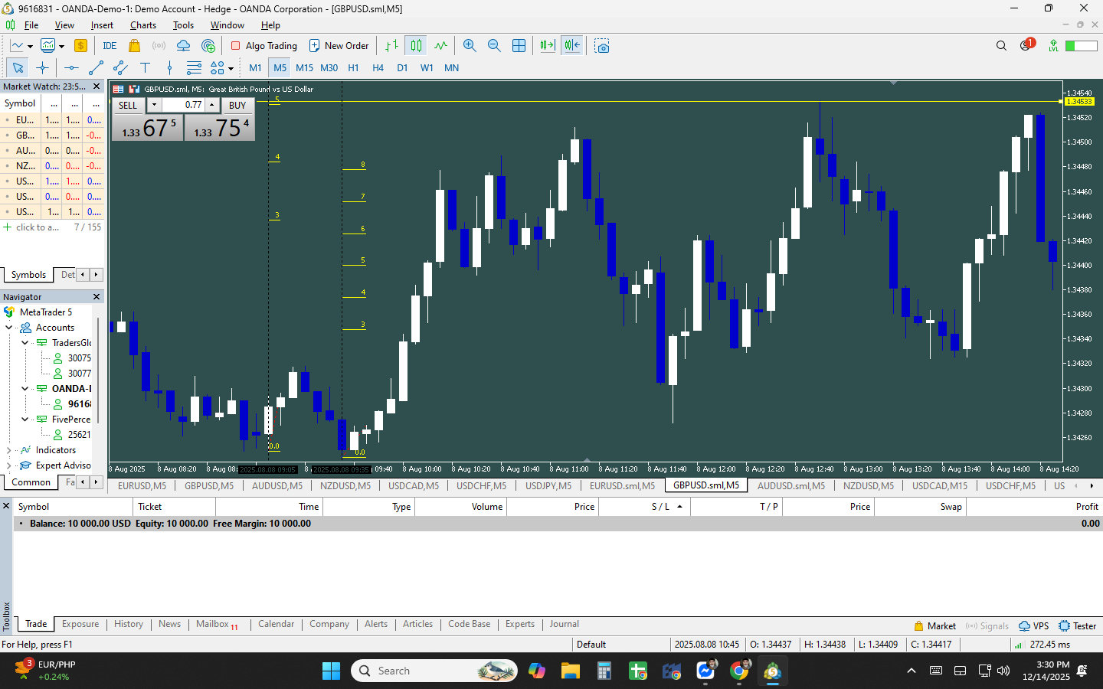The height and width of the screenshot is (689, 1103).
Task: Zoom out on the chart
Action: [494, 46]
